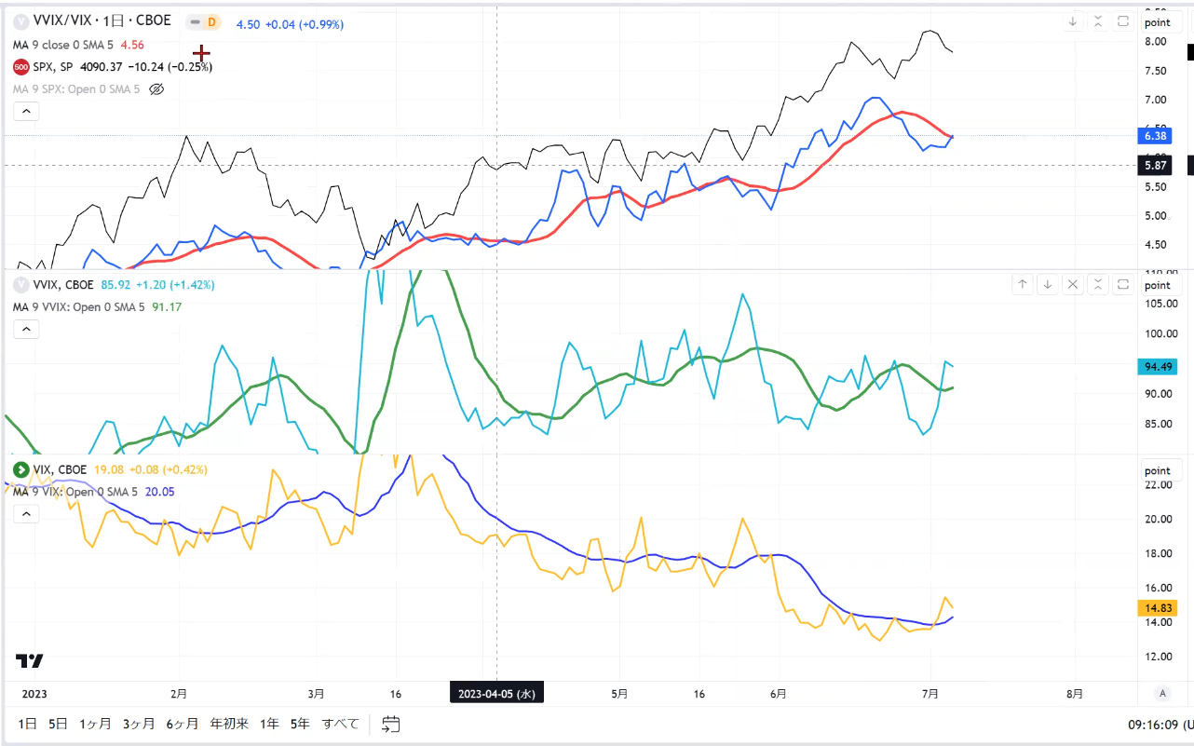Click the TradingView logo on the chart
This screenshot has width=1194, height=746.
tap(30, 661)
